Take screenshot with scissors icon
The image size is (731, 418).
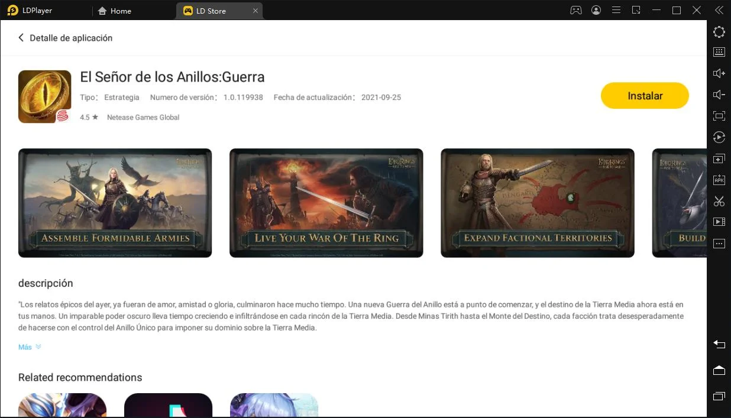tap(719, 201)
